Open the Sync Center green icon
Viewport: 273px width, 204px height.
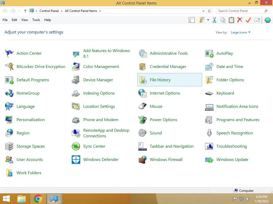click(x=76, y=146)
